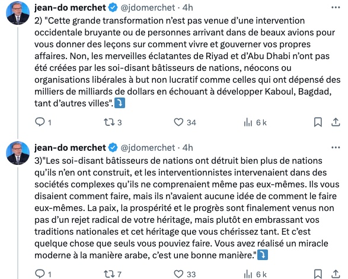
Task: Click jean-do merchet name on first tweet
Action: coord(70,8)
